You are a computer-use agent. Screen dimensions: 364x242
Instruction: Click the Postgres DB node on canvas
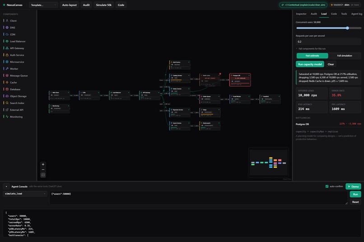coord(240,80)
